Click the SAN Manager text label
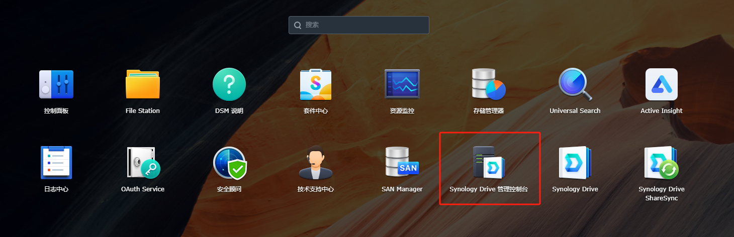734x237 pixels. pyautogui.click(x=402, y=189)
